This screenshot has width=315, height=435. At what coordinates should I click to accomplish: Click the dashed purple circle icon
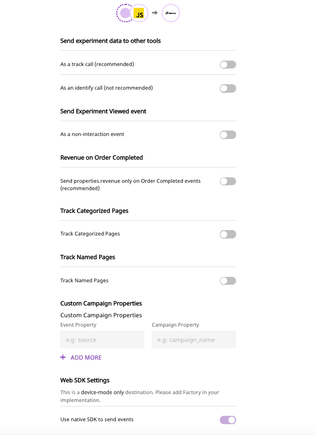click(x=125, y=14)
